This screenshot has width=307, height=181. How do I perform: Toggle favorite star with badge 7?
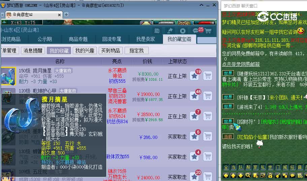(x=194, y=116)
